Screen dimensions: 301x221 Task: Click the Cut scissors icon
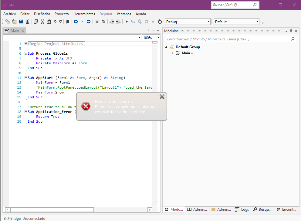pos(42,22)
